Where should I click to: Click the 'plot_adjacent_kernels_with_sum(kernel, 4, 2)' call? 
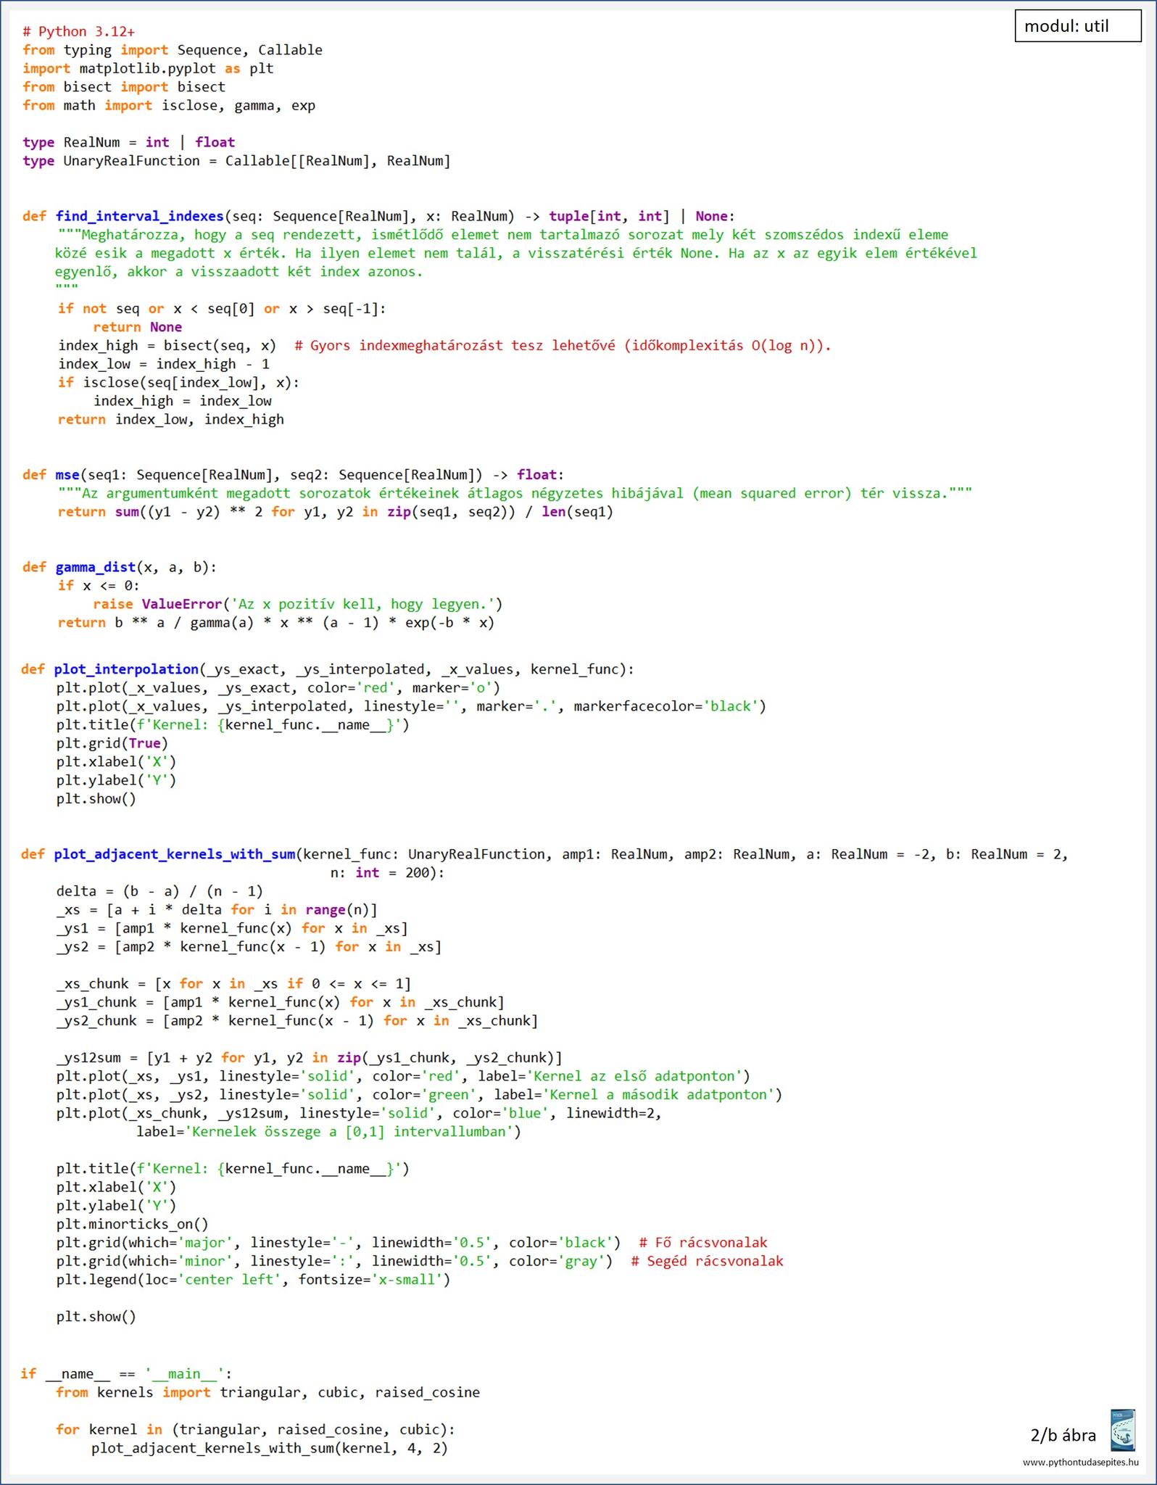[x=270, y=1448]
